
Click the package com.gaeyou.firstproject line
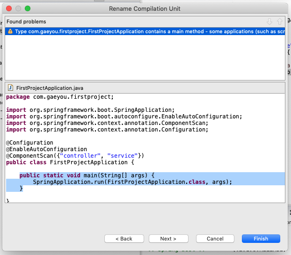60,97
